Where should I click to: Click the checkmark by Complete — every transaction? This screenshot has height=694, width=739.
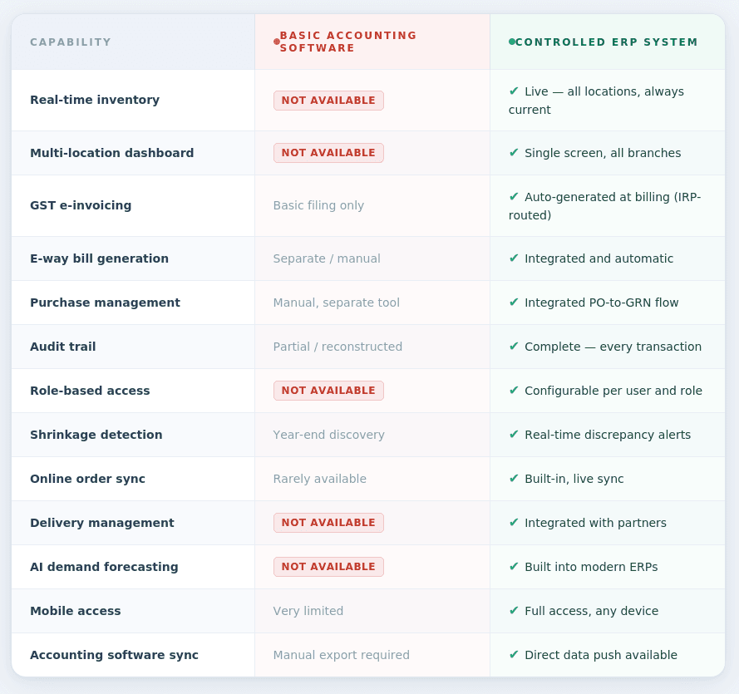[514, 347]
